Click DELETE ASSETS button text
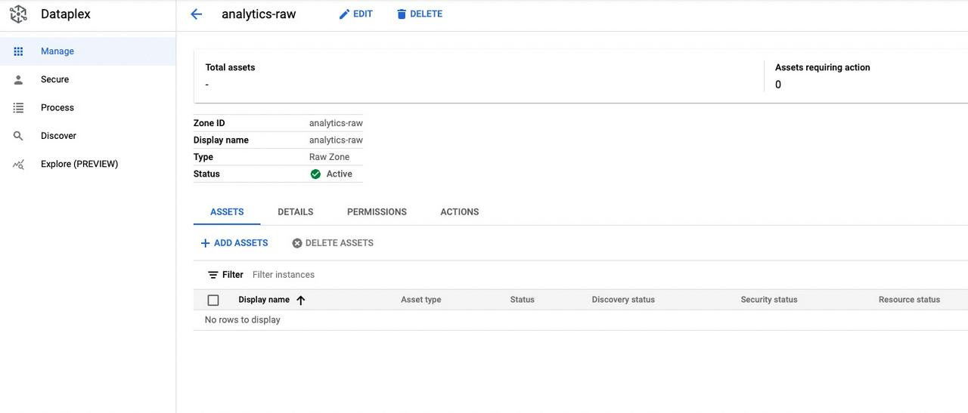 (340, 243)
